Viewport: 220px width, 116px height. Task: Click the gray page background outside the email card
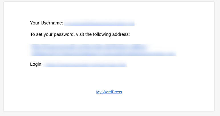point(217,56)
